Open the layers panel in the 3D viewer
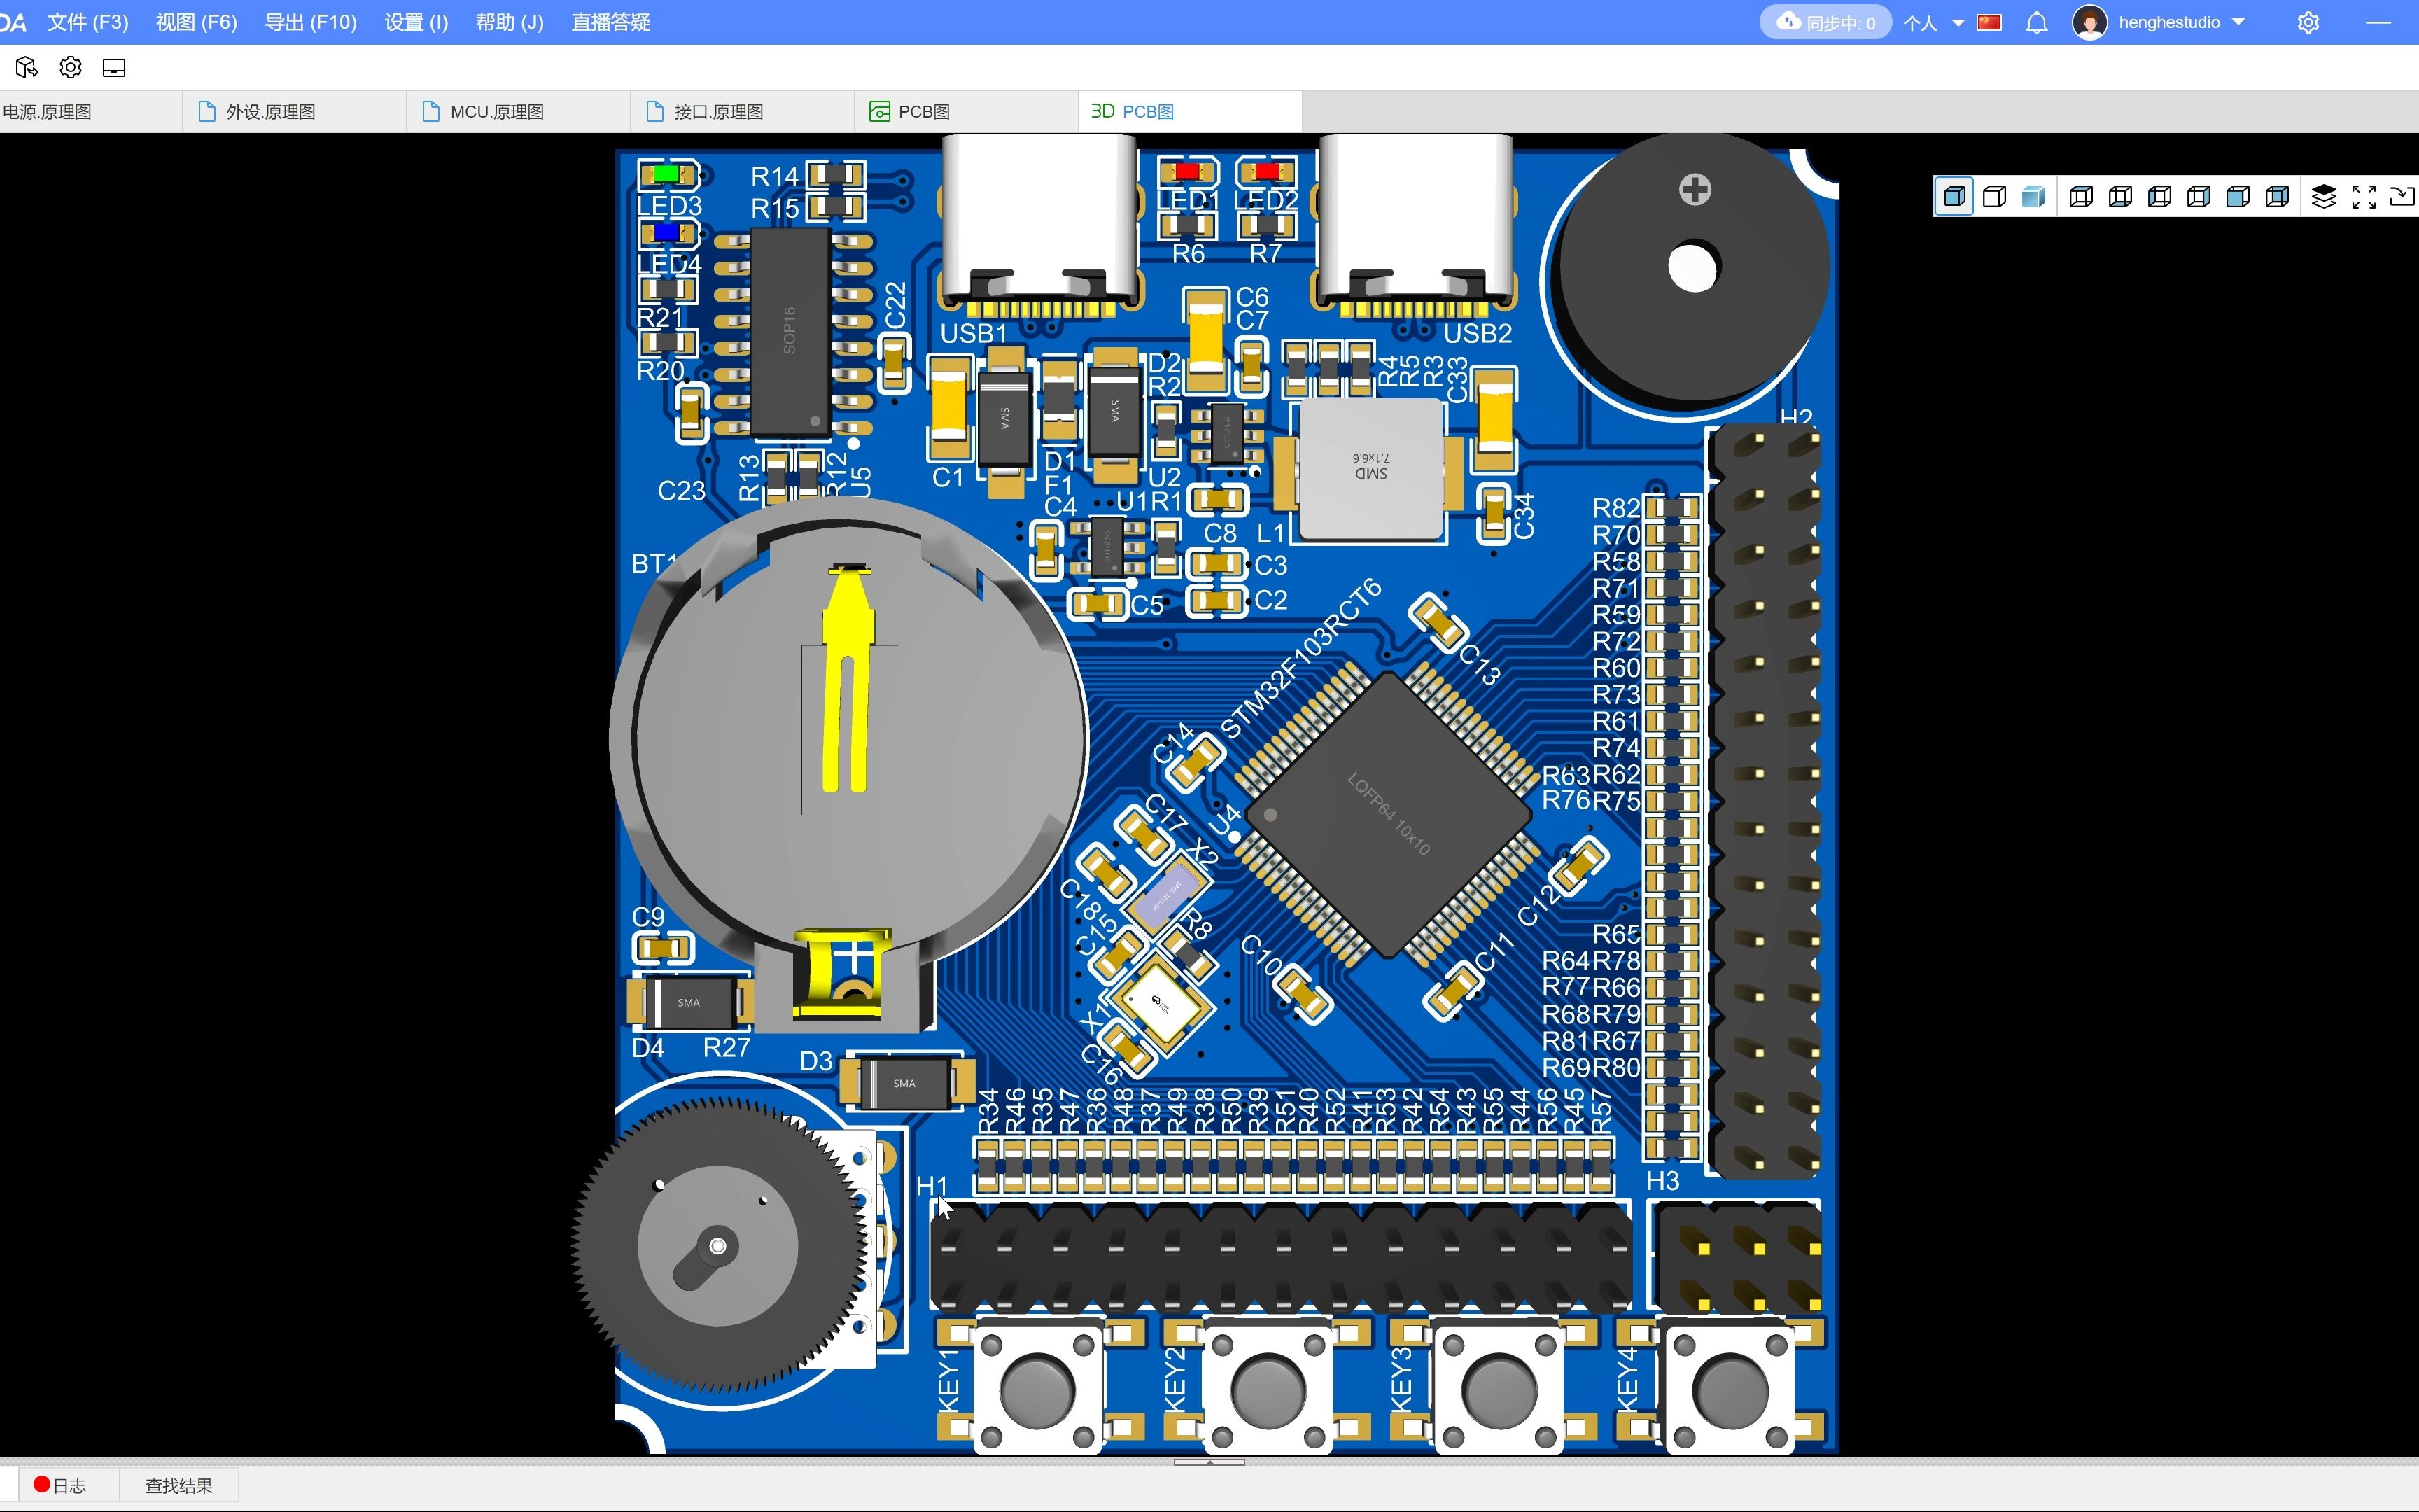Image resolution: width=2419 pixels, height=1512 pixels. point(2325,196)
